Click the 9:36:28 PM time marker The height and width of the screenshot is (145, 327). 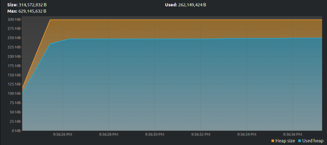click(109, 134)
